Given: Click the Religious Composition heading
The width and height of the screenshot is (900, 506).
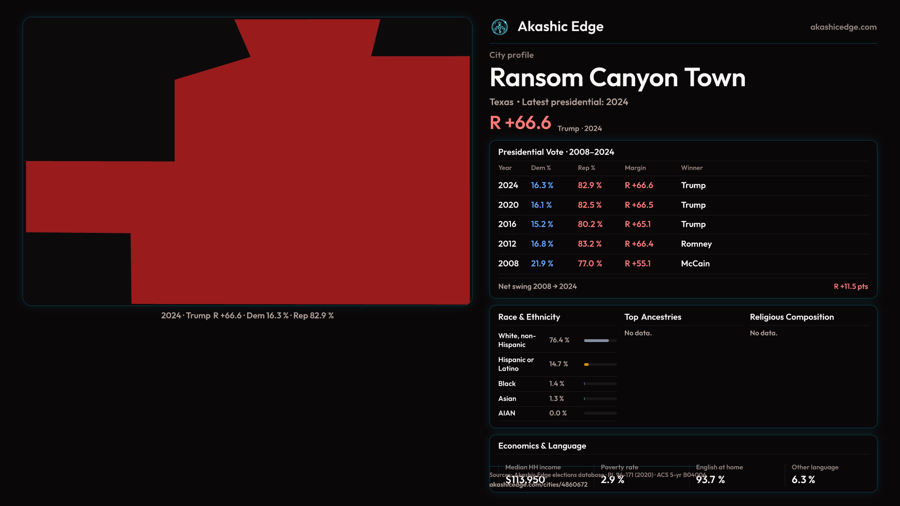Looking at the screenshot, I should click(791, 317).
